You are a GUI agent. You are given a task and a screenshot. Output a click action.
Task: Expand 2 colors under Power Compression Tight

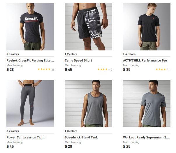click(x=13, y=131)
